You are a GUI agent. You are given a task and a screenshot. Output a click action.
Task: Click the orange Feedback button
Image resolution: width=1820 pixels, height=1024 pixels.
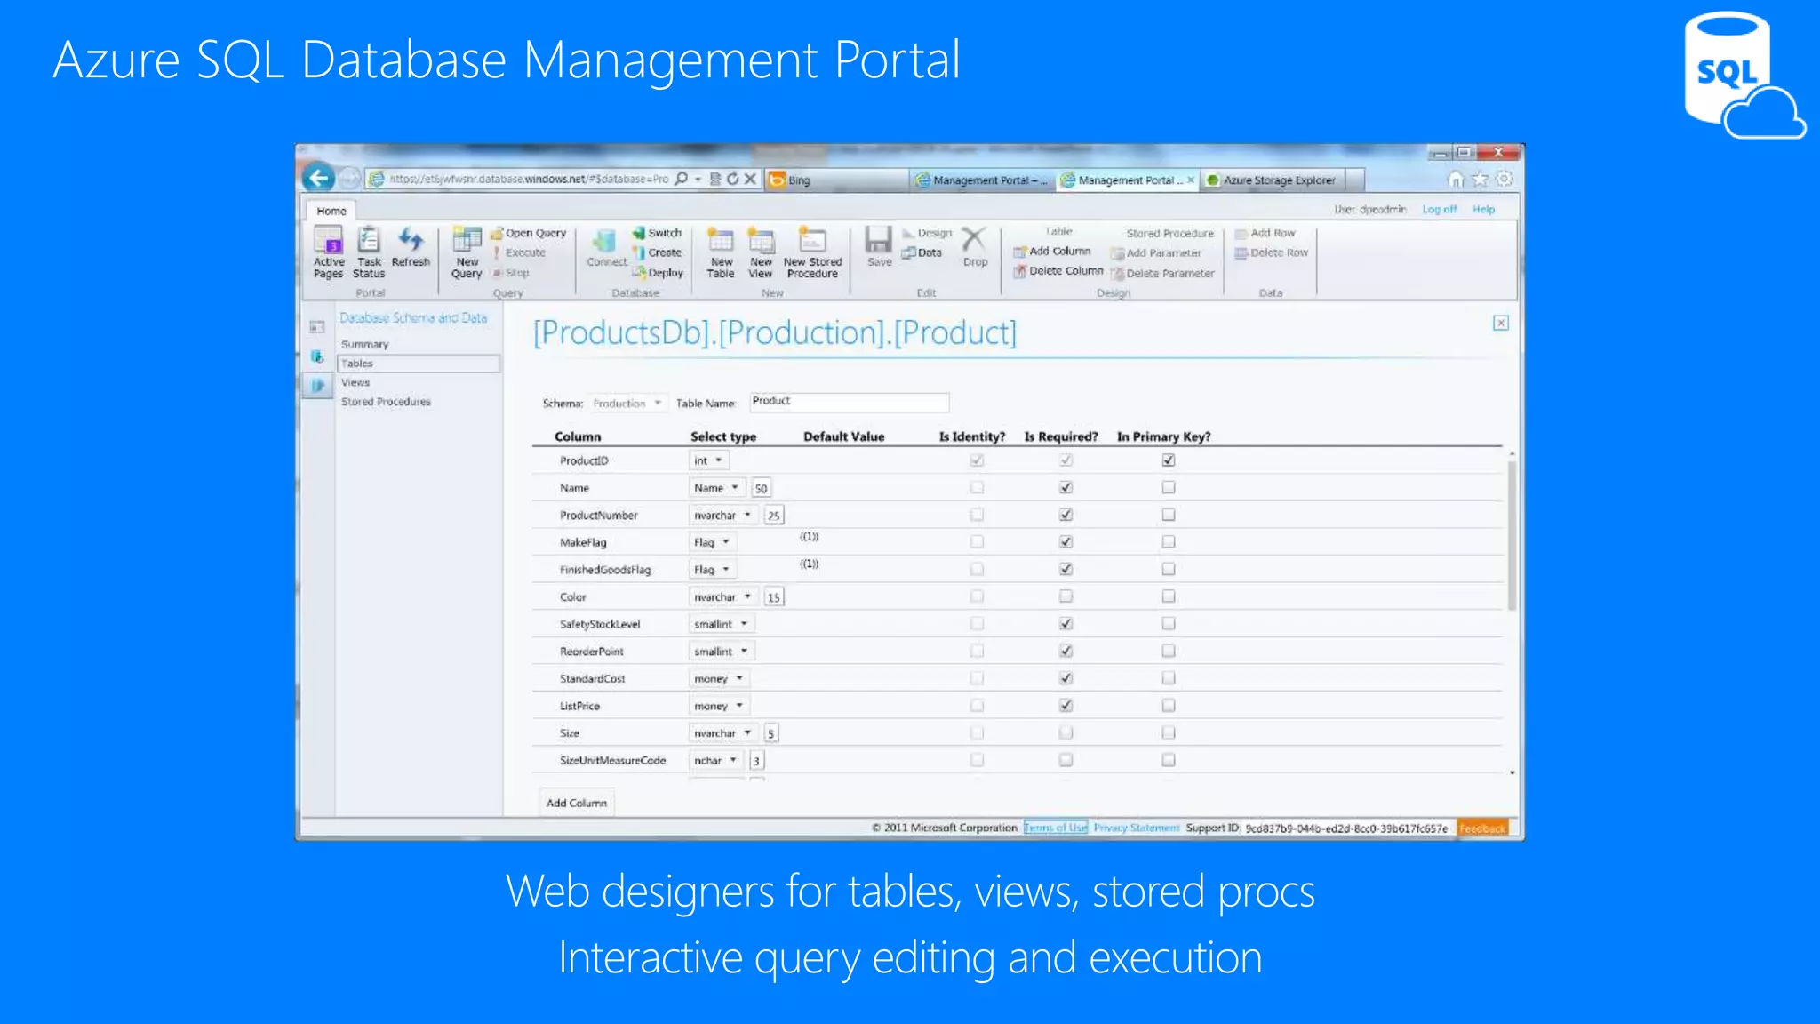click(1482, 828)
